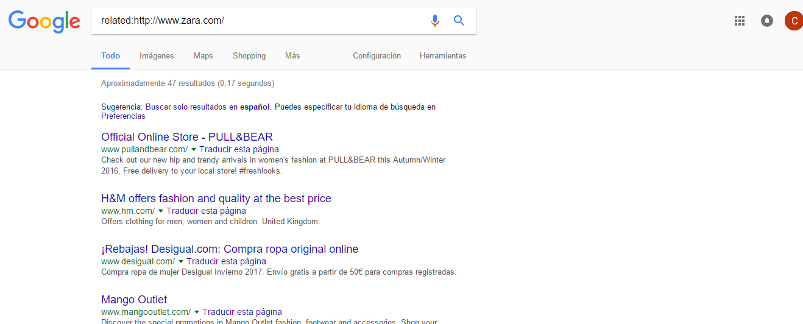Click 'Traducir esta página' for hm.com
The height and width of the screenshot is (324, 803).
(x=206, y=211)
